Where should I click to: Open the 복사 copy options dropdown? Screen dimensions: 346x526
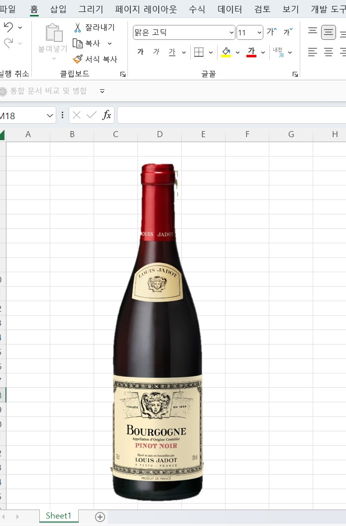(x=110, y=43)
